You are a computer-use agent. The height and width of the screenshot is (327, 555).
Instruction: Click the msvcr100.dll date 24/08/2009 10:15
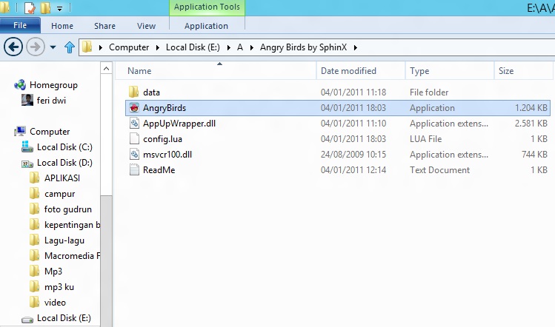pos(353,155)
